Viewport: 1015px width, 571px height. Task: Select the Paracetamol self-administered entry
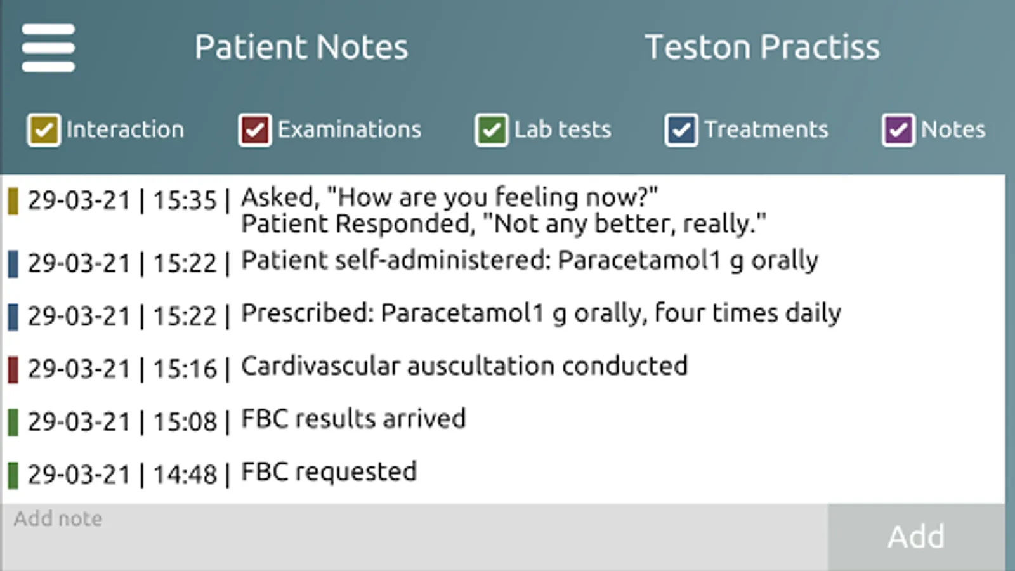[529, 261]
